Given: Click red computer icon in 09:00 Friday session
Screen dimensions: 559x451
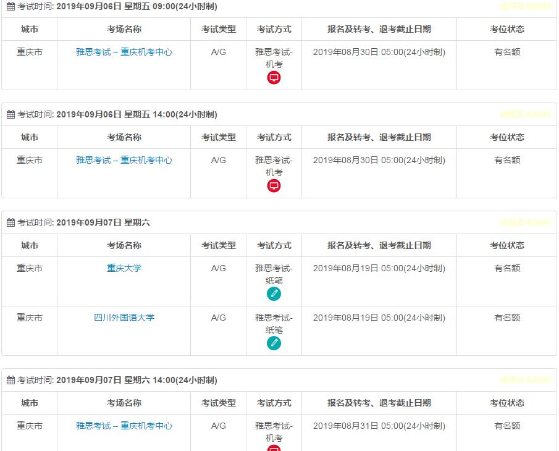Looking at the screenshot, I should point(274,78).
